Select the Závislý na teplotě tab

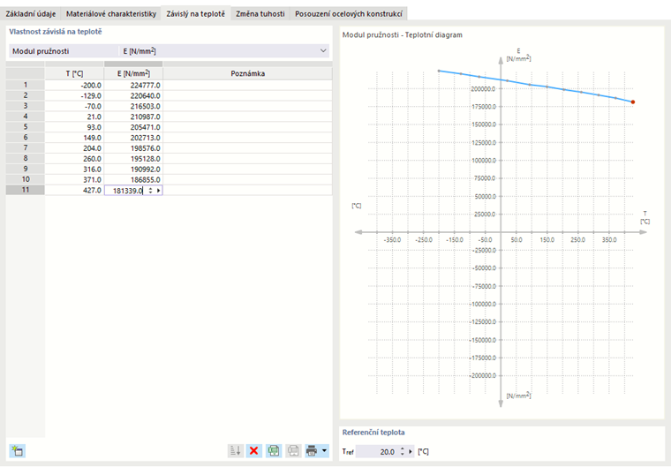coord(196,14)
